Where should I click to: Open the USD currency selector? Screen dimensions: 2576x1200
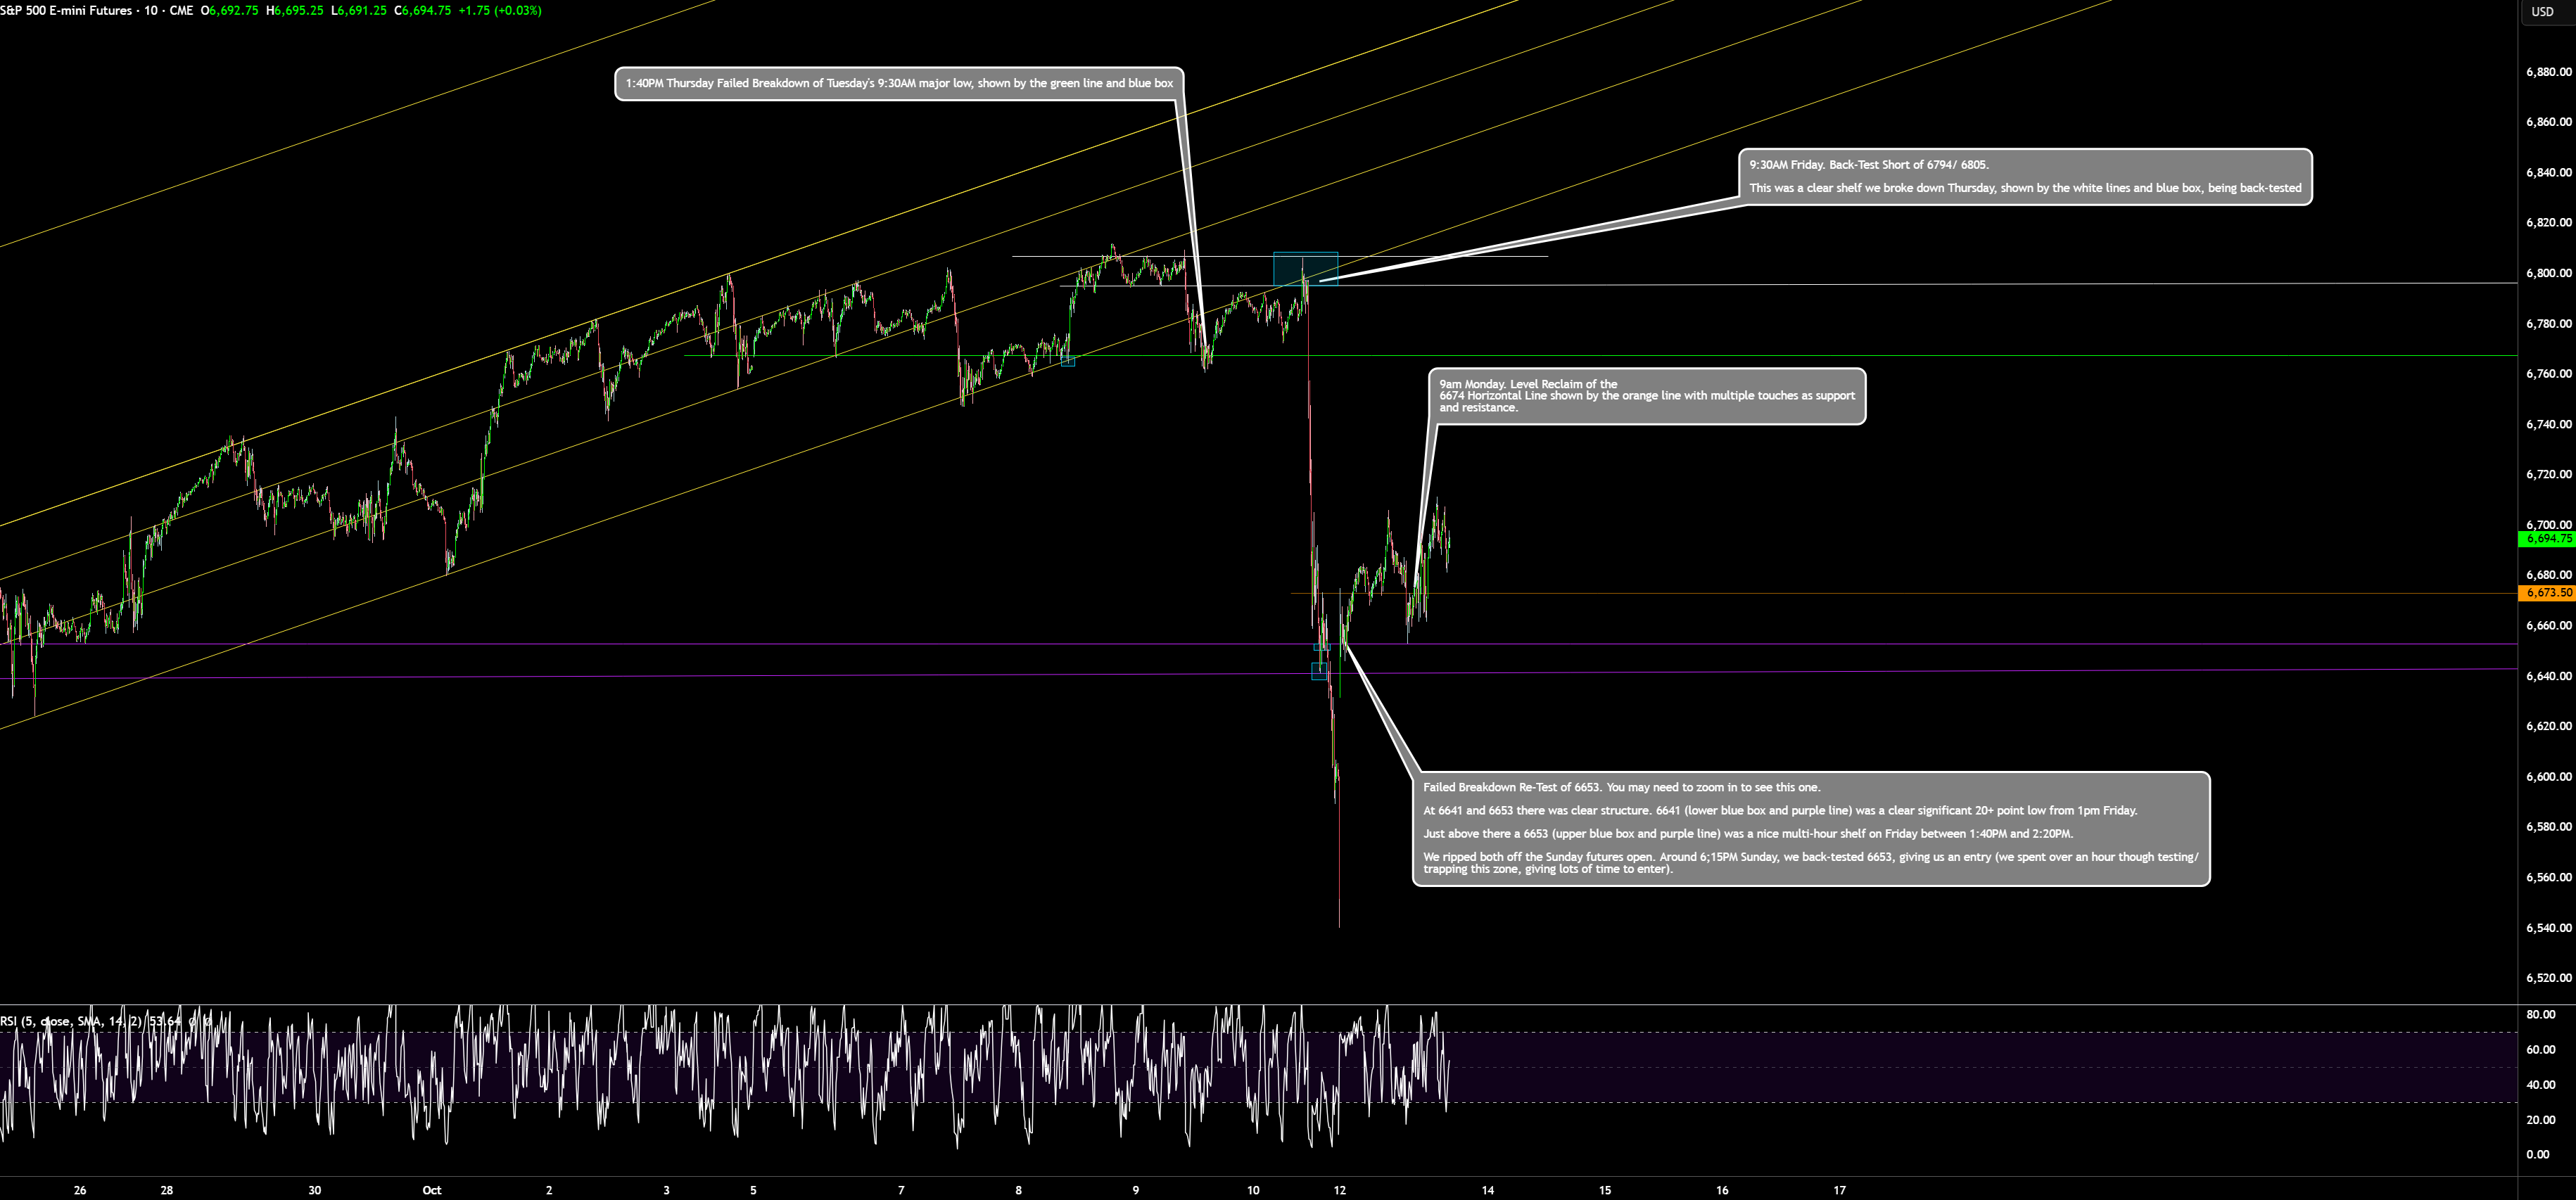point(2541,12)
